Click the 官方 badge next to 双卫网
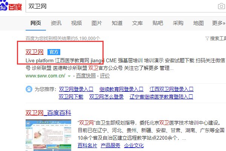The image size is (226, 151). tap(54, 52)
